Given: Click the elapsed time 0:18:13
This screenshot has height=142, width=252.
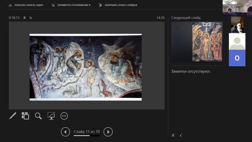Looking at the screenshot, I should (x=14, y=18).
